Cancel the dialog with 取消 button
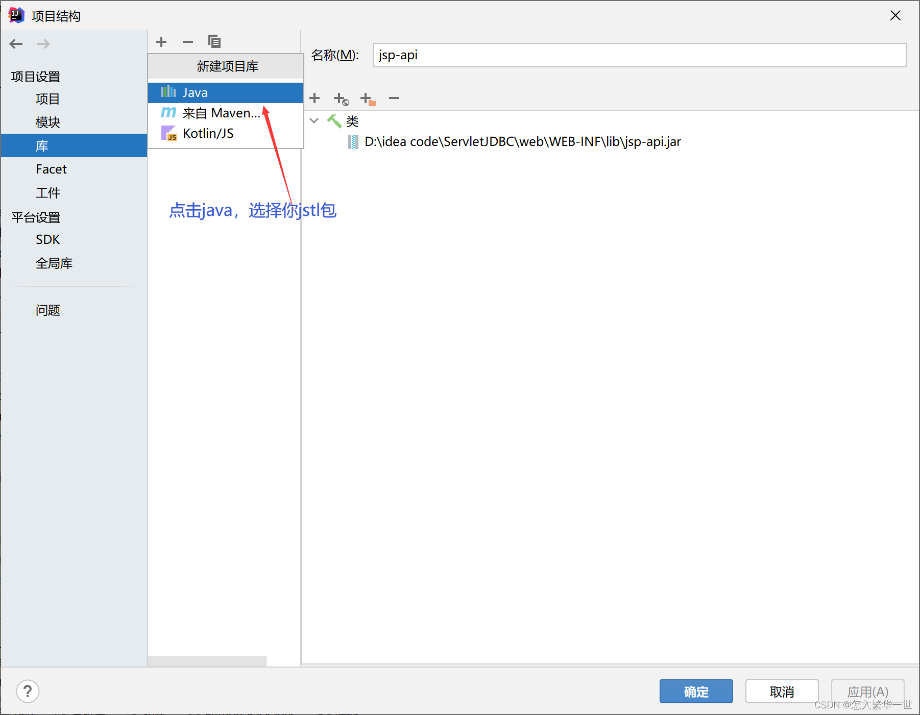 click(782, 691)
